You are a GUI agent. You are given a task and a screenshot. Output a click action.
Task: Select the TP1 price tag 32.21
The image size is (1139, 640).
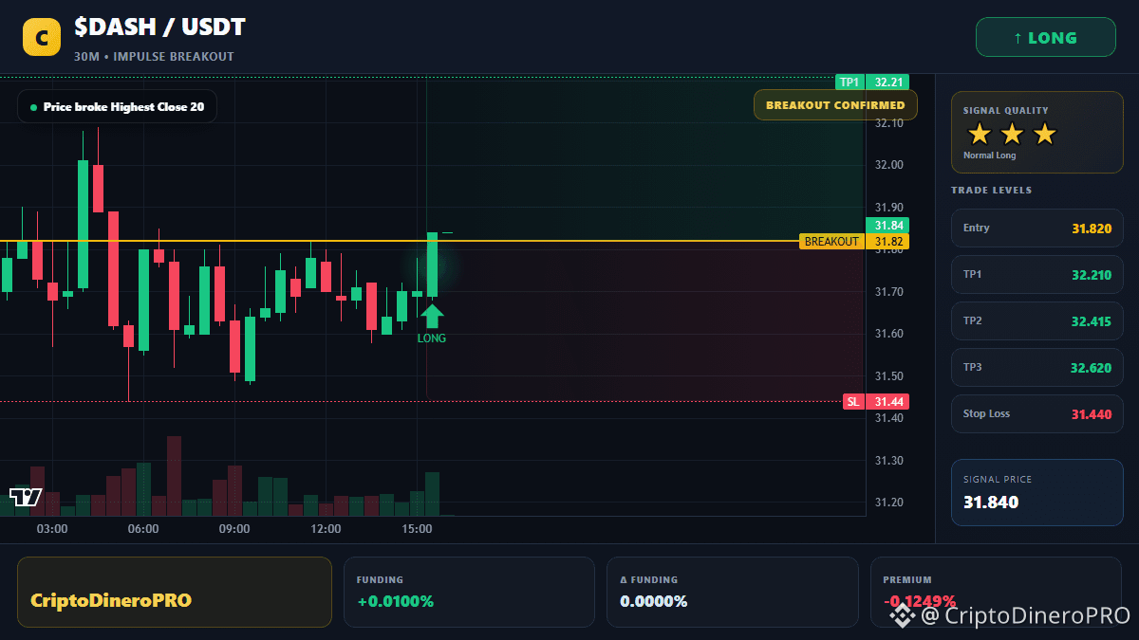point(872,82)
